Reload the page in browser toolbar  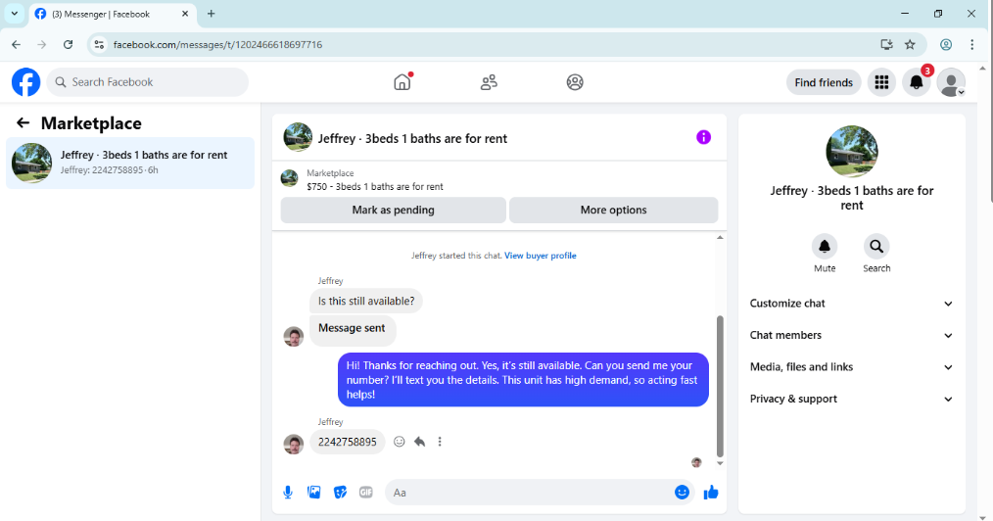point(68,44)
